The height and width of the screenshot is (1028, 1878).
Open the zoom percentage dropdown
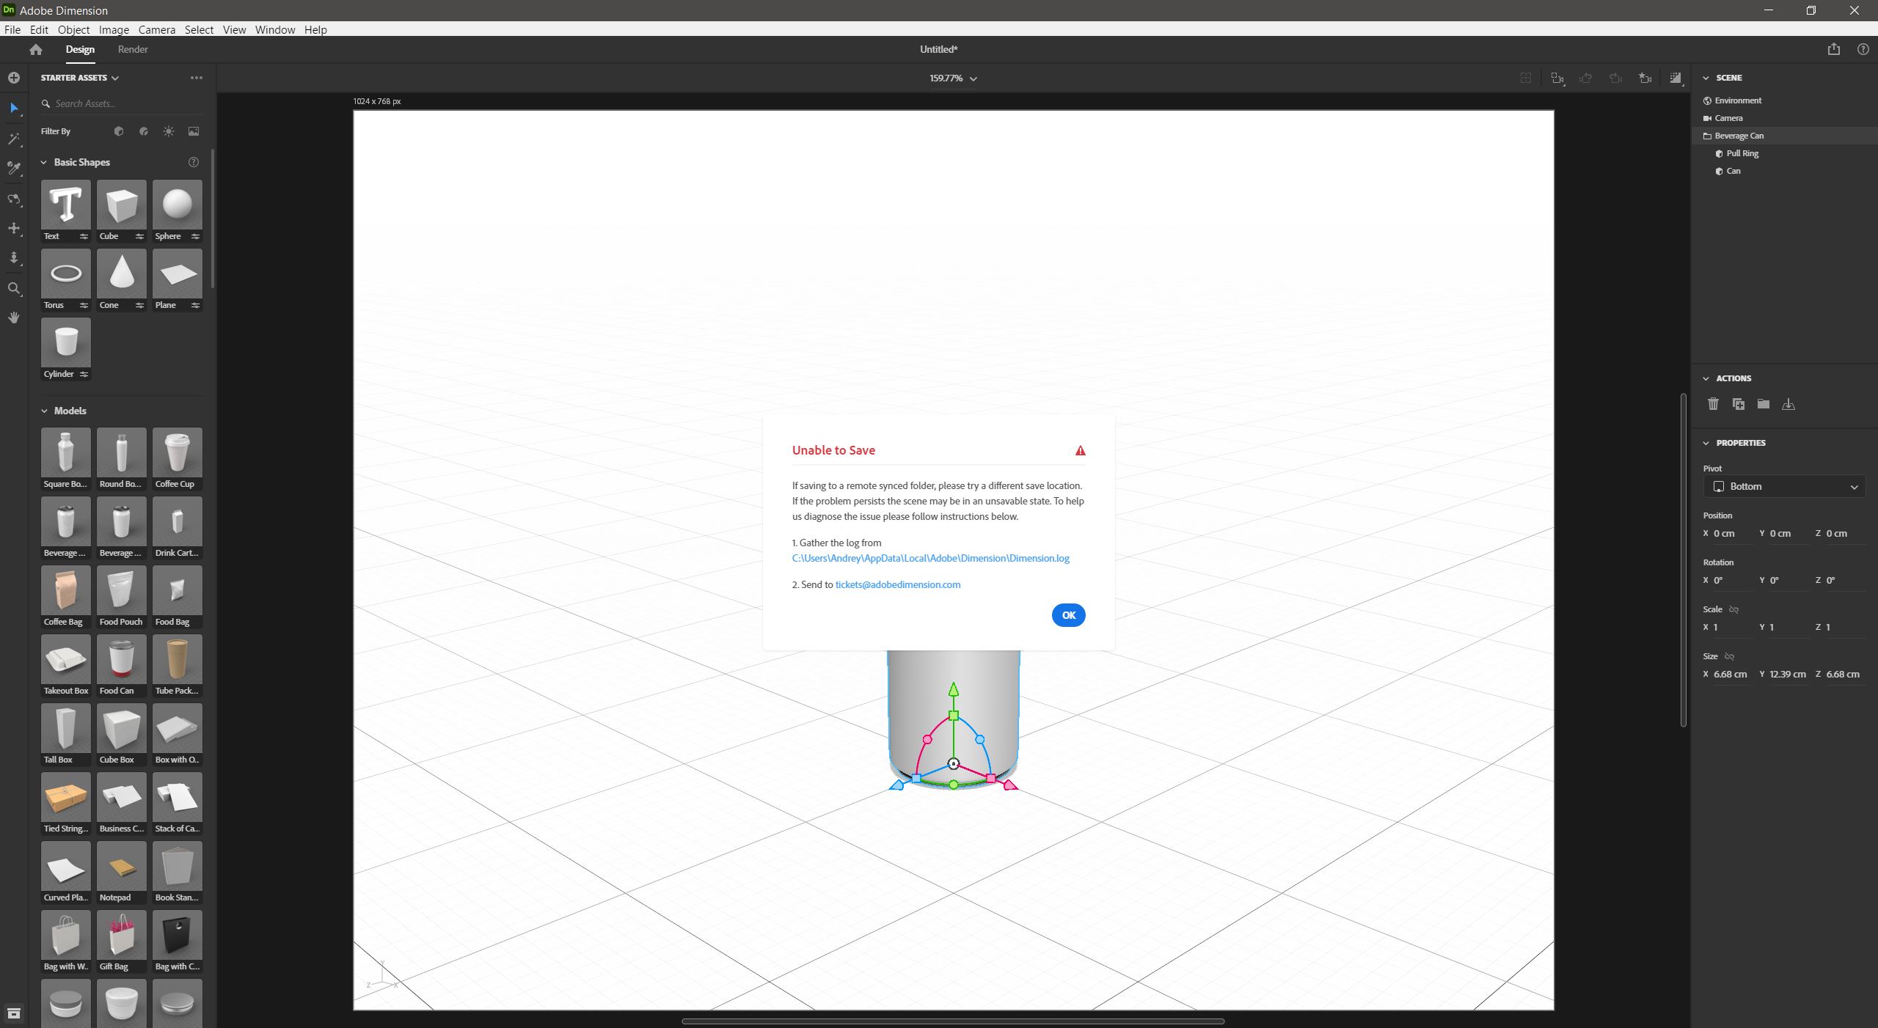973,78
